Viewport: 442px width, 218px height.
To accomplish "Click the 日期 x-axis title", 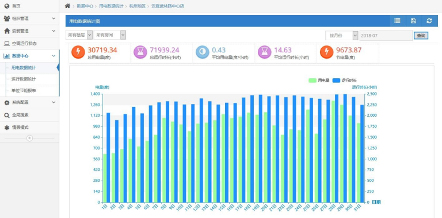I will [x=376, y=202].
